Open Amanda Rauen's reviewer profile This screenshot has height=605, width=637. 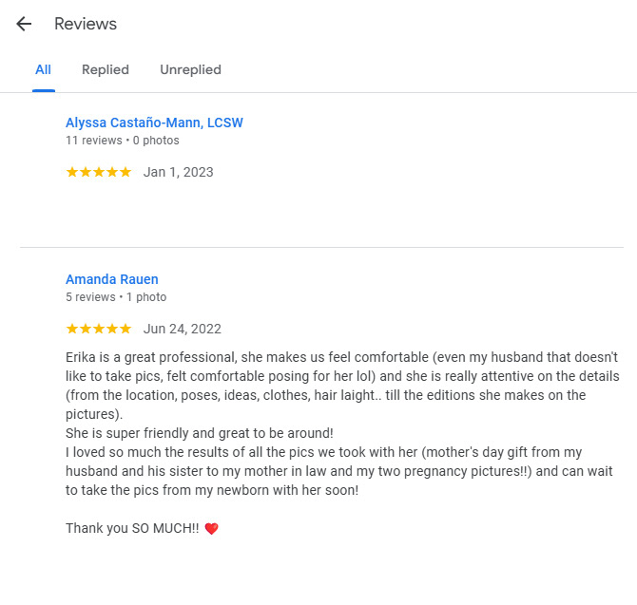tap(112, 279)
